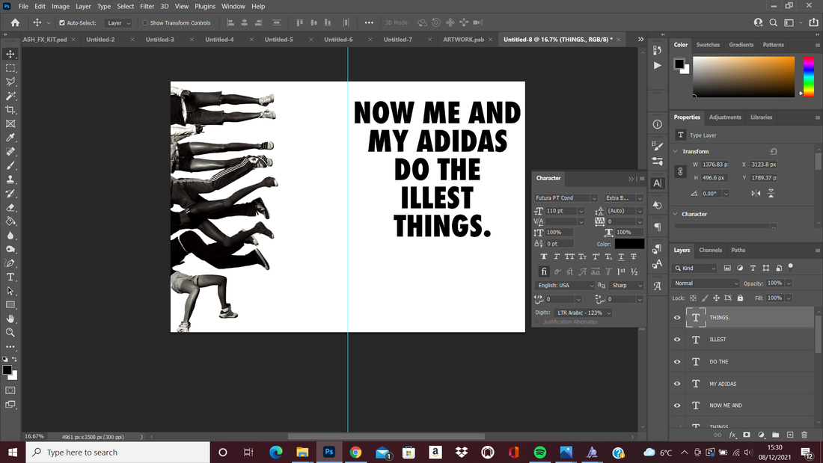The image size is (823, 463).
Task: Select the Zoom tool
Action: (10, 333)
